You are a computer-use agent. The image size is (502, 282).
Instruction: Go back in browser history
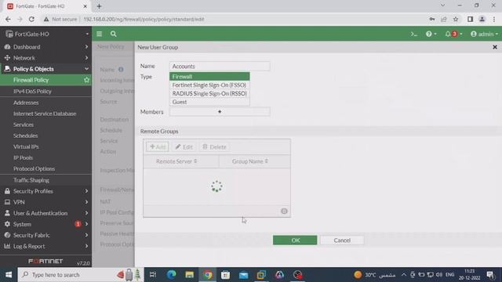[8, 19]
